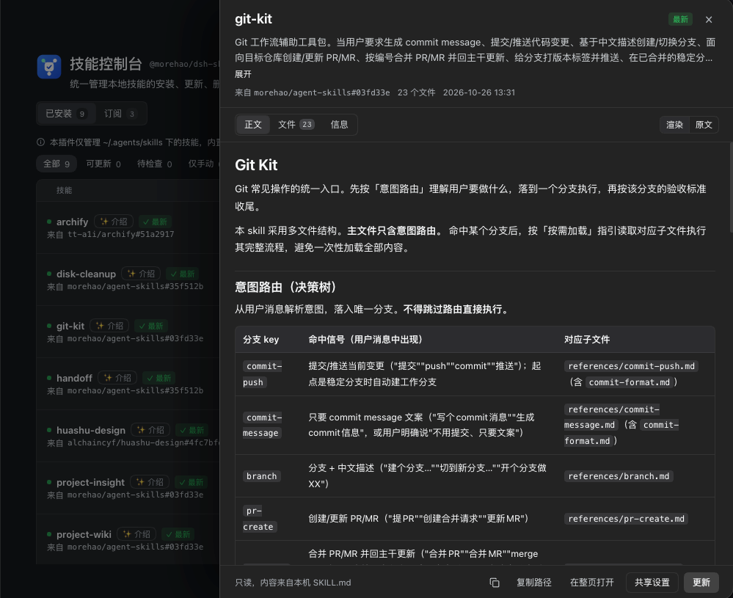Image resolution: width=733 pixels, height=598 pixels.
Task: Click source text morehao/agent-skills#03fd33e in panel header
Action: [x=321, y=92]
